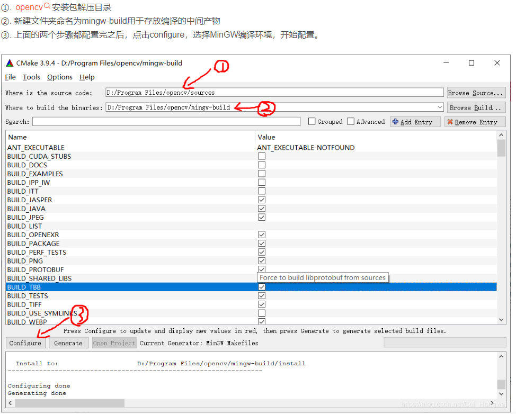Click the Generate button
The height and width of the screenshot is (414, 516).
(68, 343)
